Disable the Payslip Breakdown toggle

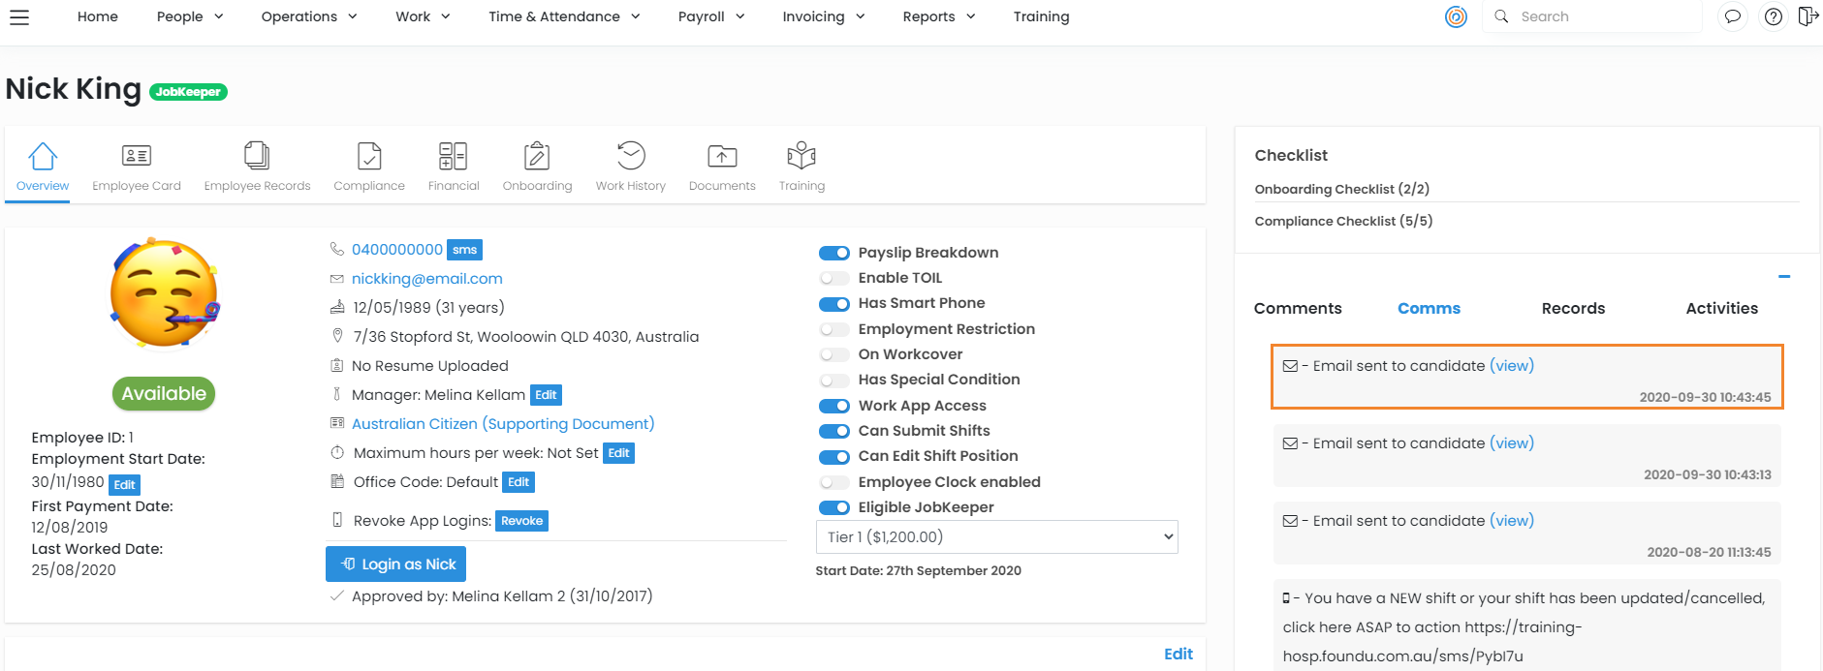[833, 253]
